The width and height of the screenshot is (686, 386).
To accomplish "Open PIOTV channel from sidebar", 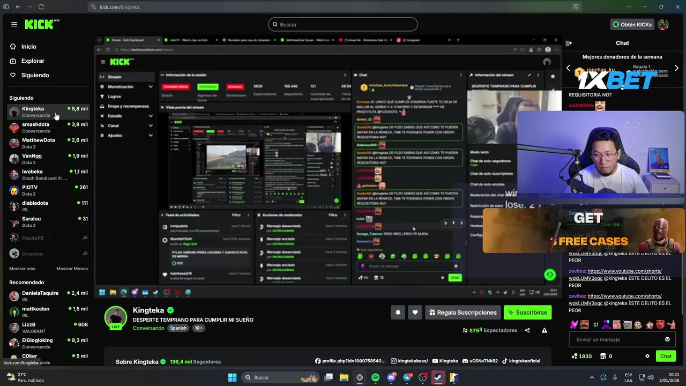I will coord(48,190).
